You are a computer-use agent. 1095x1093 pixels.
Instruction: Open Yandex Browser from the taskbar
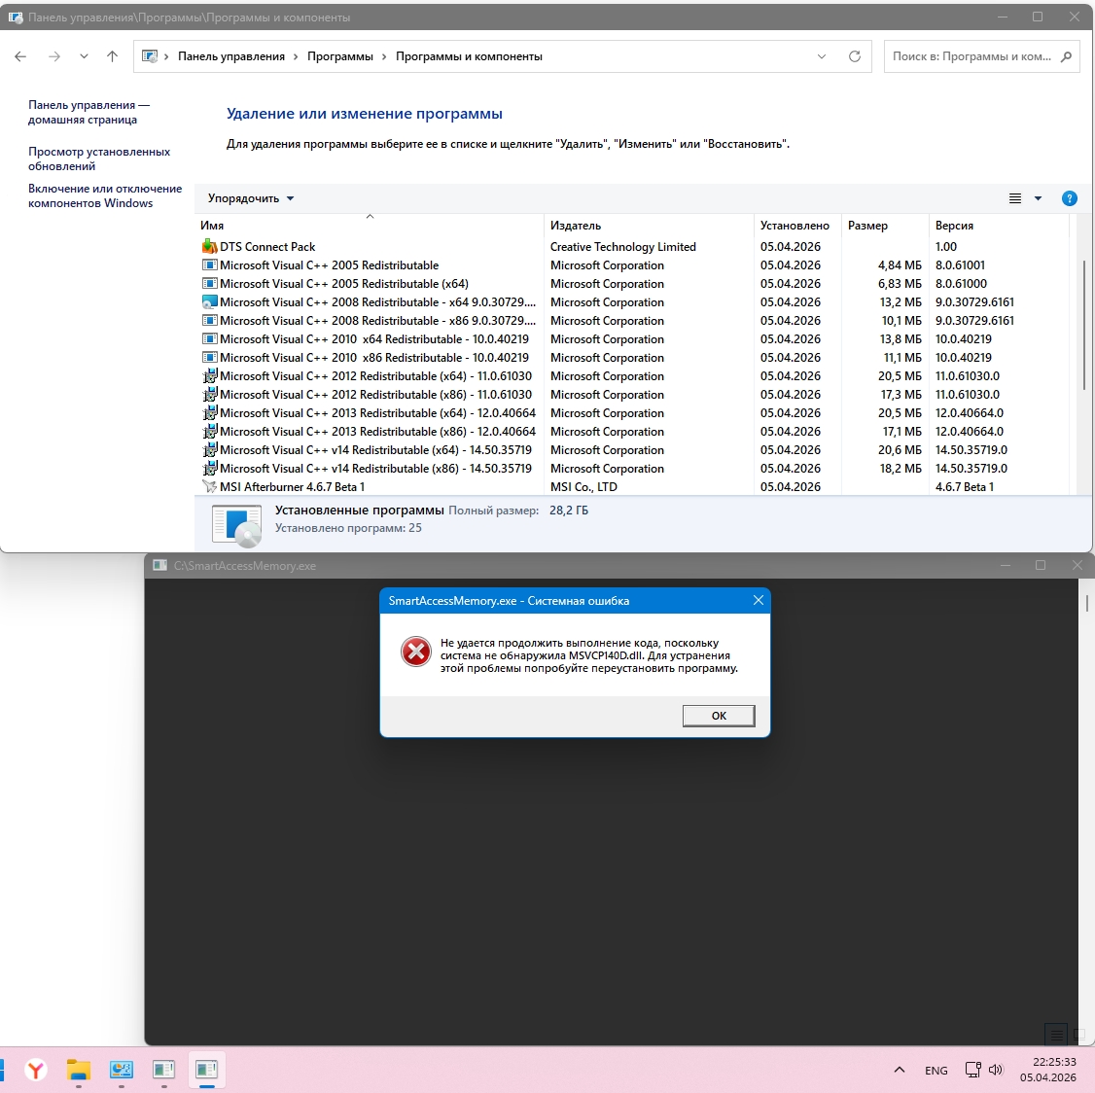(x=36, y=1070)
